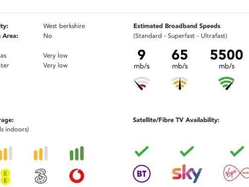Click the Three network logo
This screenshot has width=249, height=187.
pyautogui.click(x=41, y=176)
